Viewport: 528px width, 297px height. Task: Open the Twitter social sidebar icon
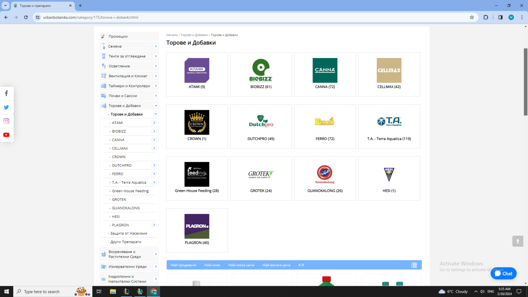pos(6,107)
